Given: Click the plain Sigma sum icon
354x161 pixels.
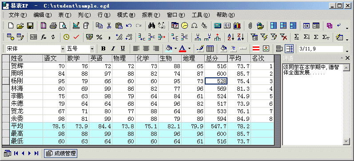Looking at the screenshot, I should click(x=316, y=37).
